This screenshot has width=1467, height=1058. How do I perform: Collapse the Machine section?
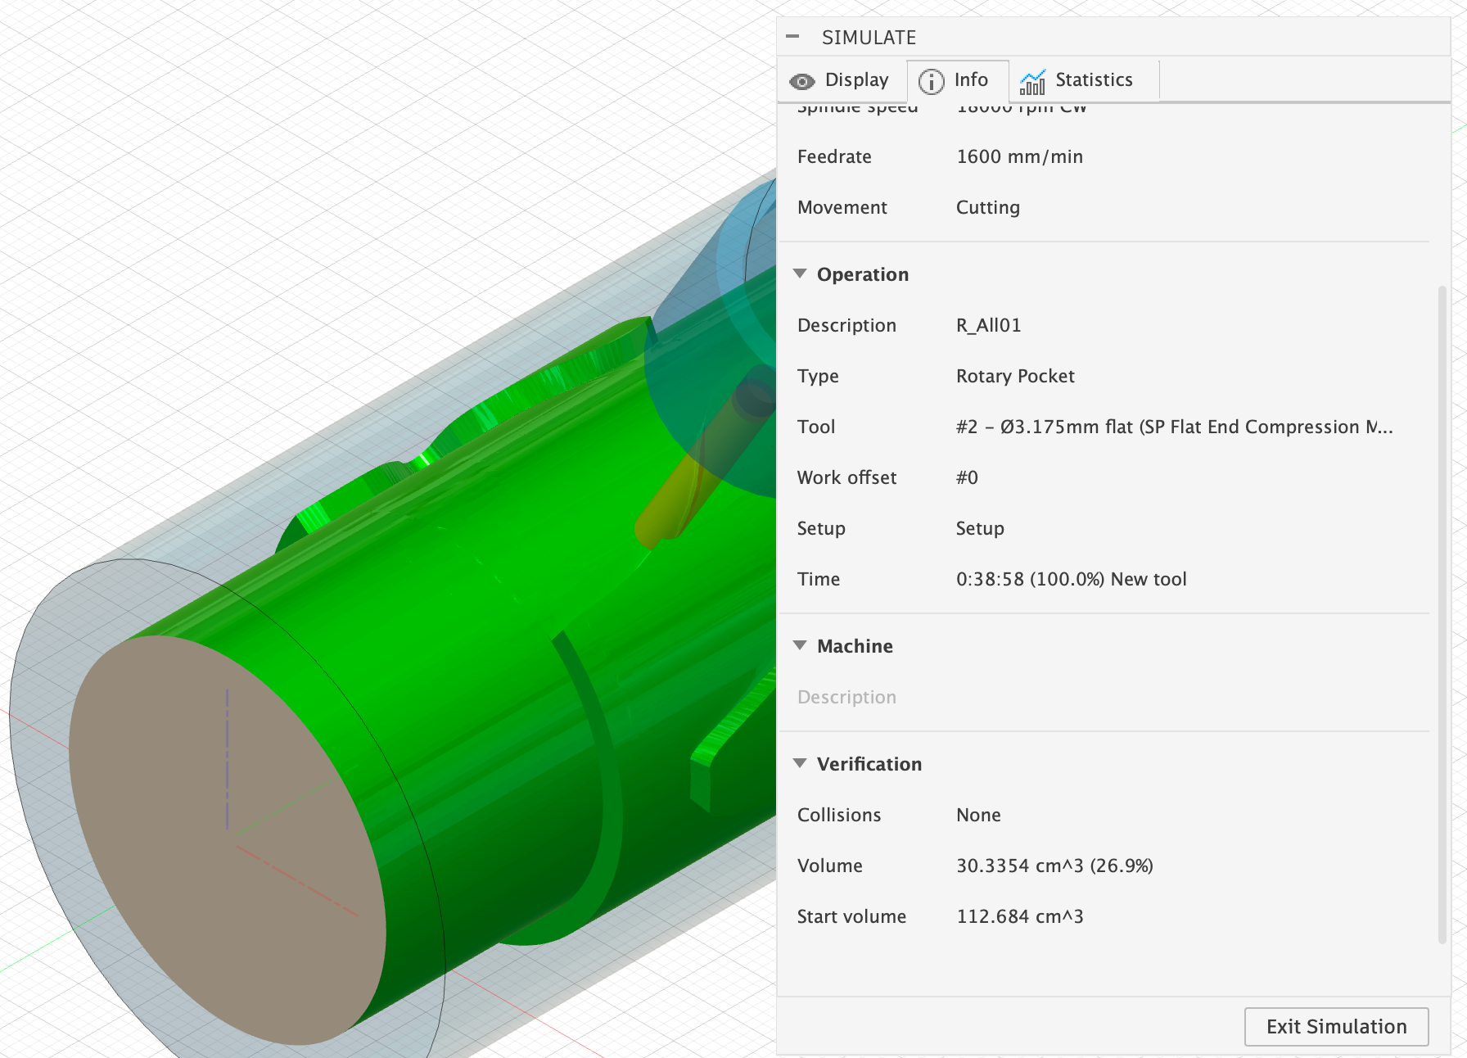point(801,645)
